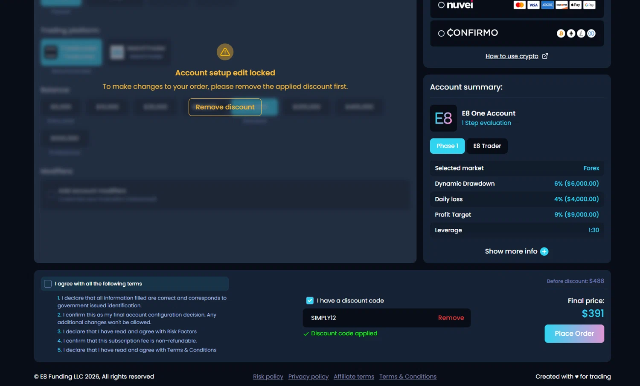Click the yellow warning triangle icon
Viewport: 640px width, 386px height.
point(225,52)
